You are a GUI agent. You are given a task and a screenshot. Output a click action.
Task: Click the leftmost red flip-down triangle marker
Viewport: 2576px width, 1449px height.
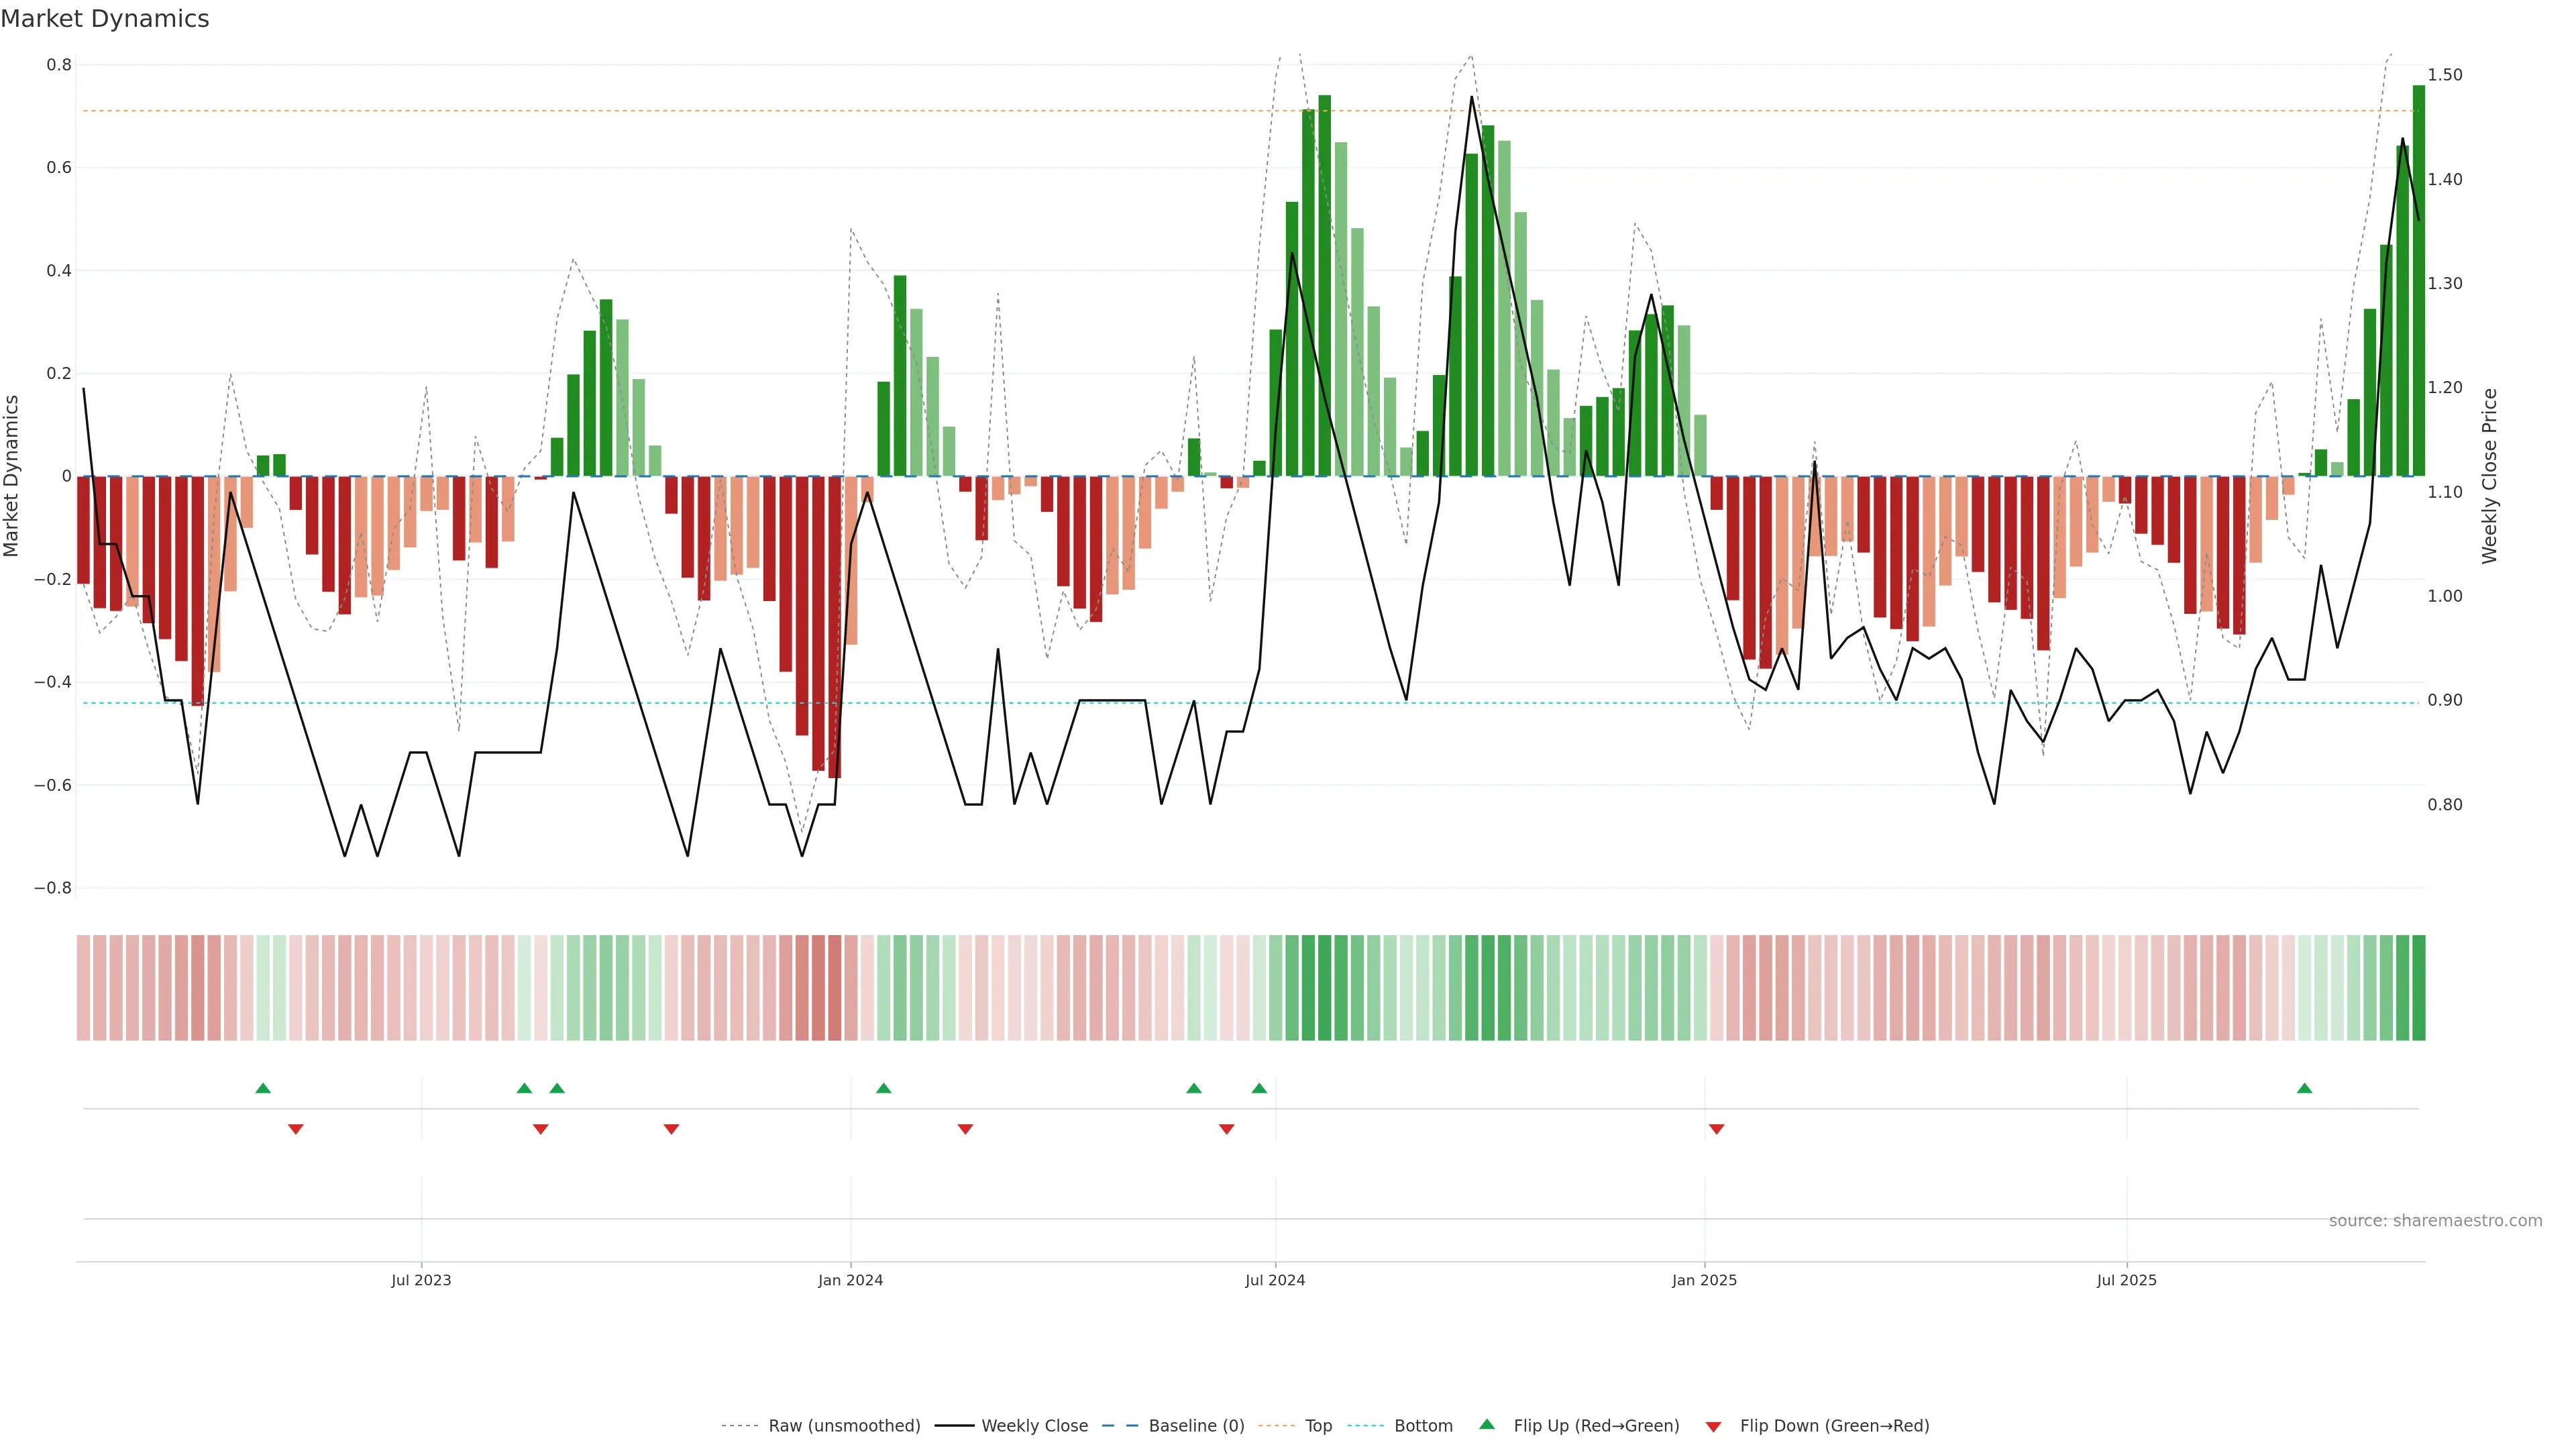click(x=295, y=1129)
